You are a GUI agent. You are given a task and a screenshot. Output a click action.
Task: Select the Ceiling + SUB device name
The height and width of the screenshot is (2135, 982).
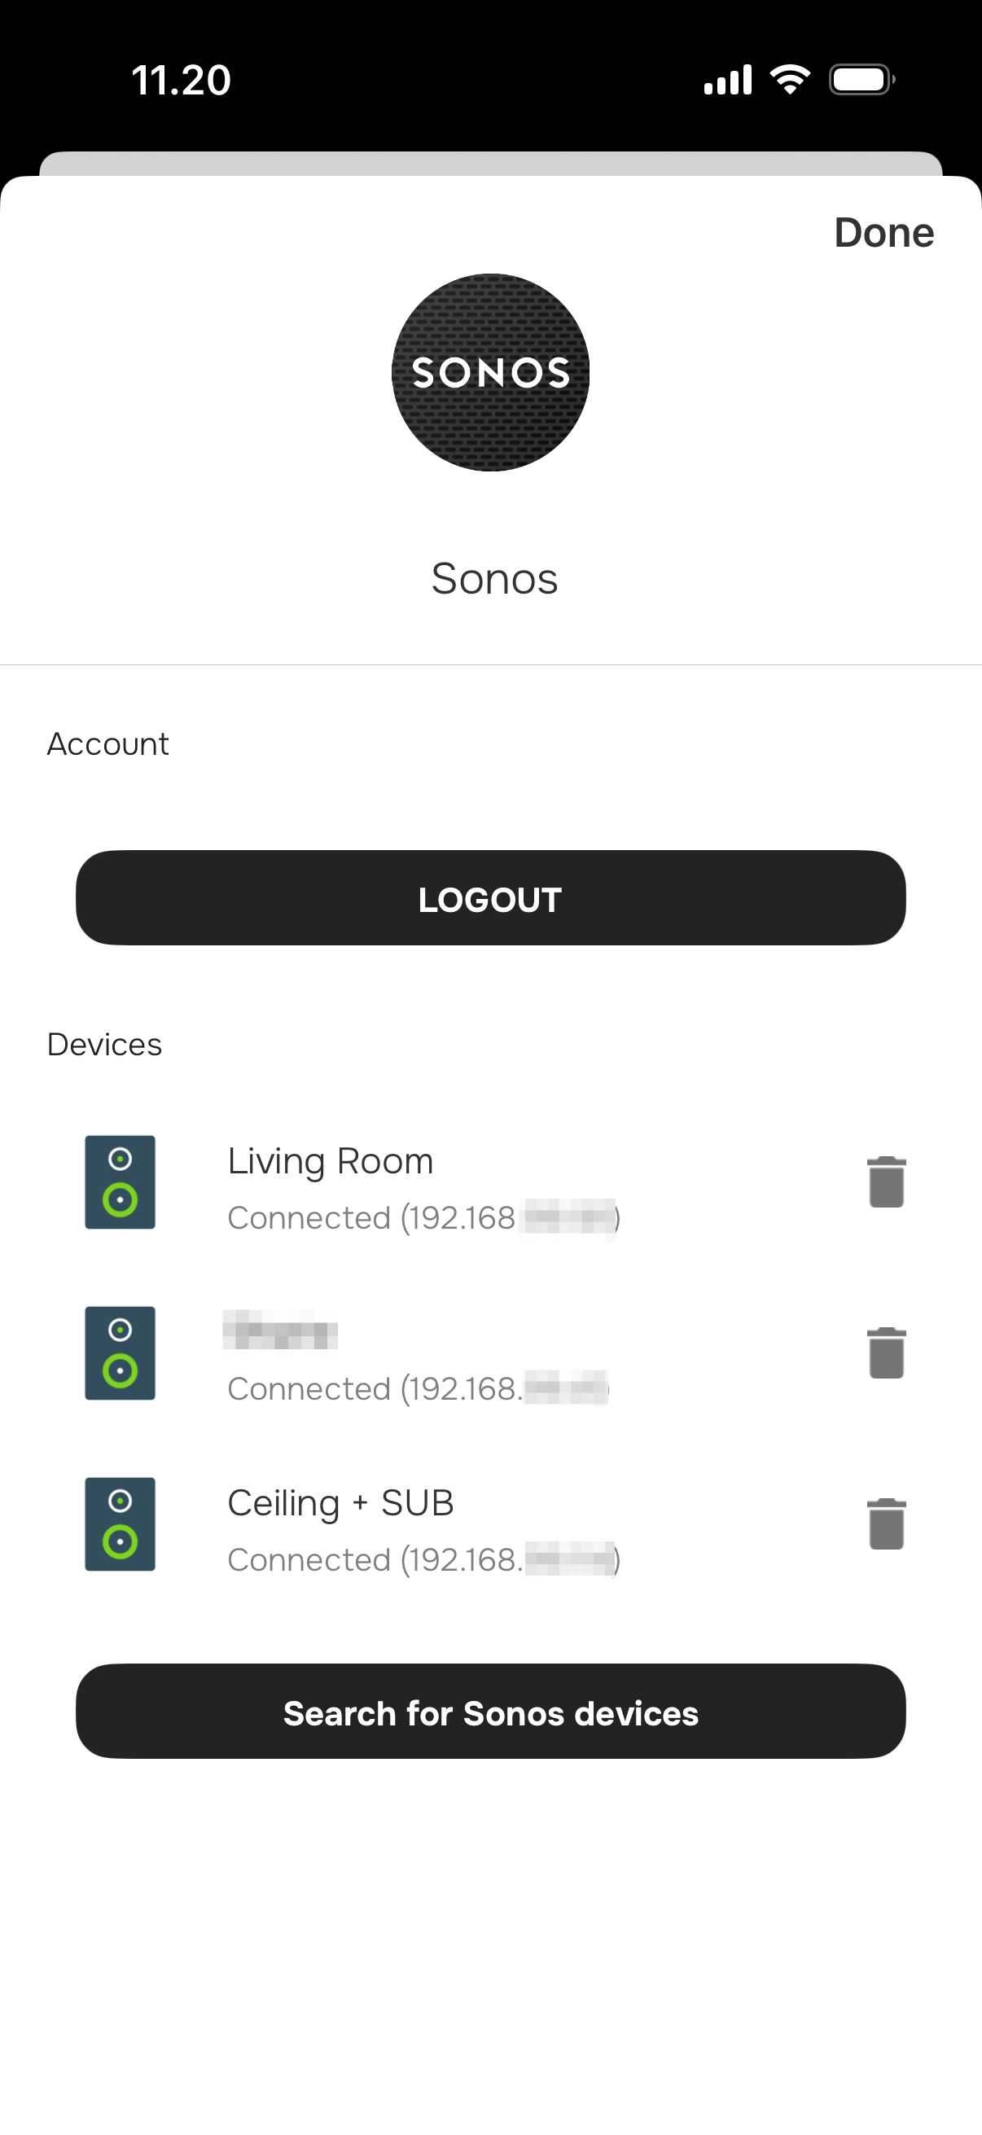(340, 1502)
